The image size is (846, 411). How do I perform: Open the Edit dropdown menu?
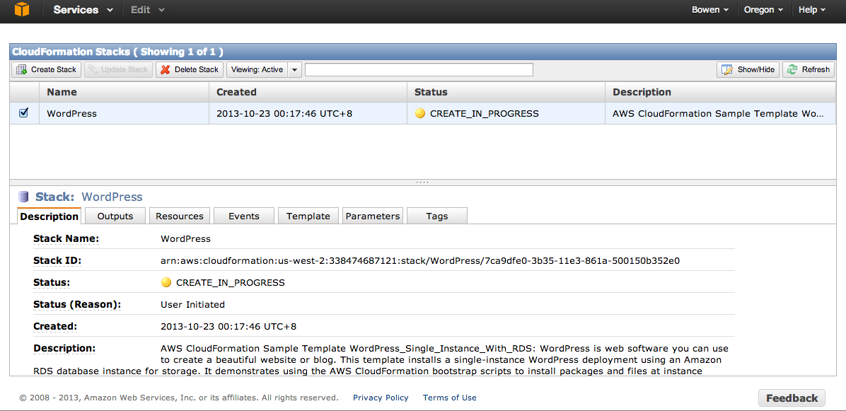(x=147, y=10)
